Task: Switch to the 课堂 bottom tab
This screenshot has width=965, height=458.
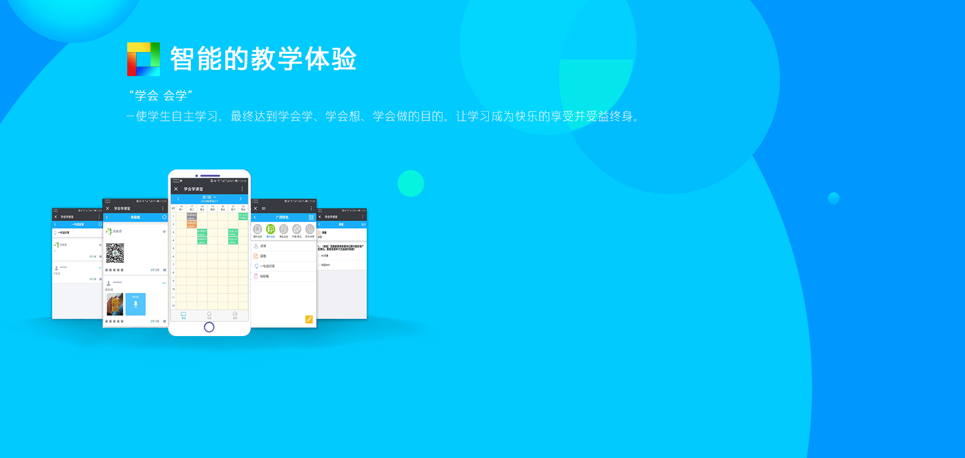Action: tap(183, 315)
